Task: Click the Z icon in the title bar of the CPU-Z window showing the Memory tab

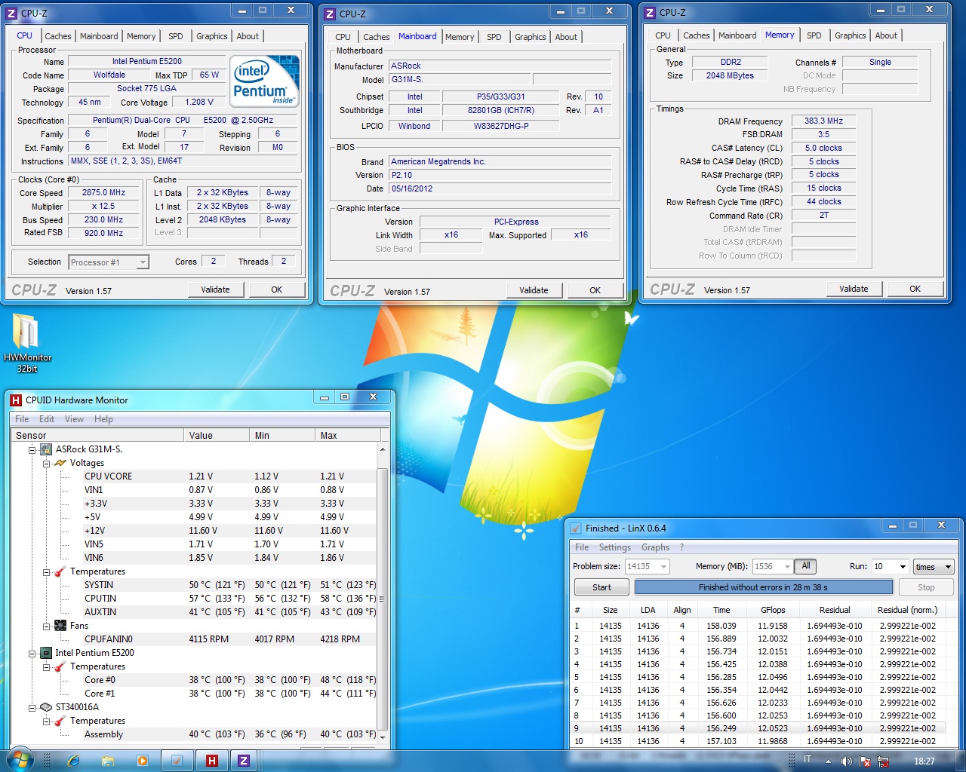Action: pos(650,13)
